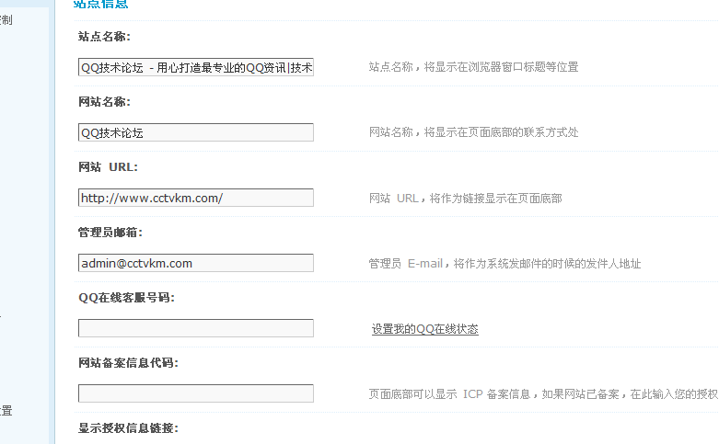Viewport: 719px width, 444px height.
Task: Click the 站点名称 description hint text
Action: coord(473,67)
